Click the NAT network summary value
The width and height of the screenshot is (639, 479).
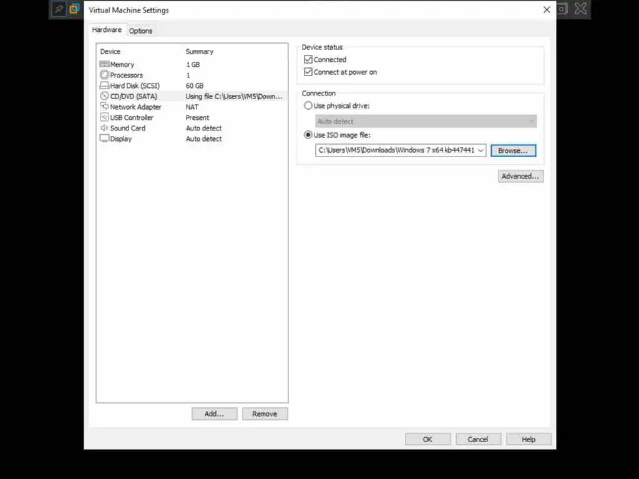[192, 107]
